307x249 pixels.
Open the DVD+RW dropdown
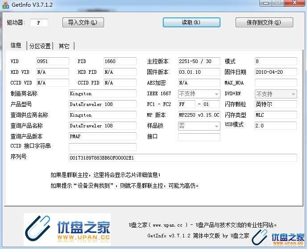click(x=293, y=94)
